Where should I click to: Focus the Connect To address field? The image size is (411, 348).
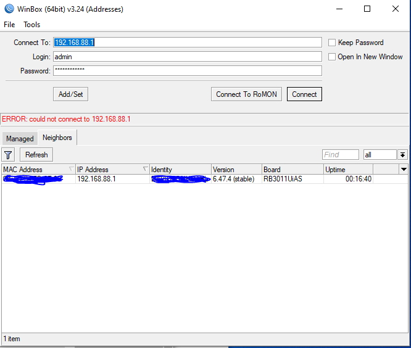click(x=188, y=43)
